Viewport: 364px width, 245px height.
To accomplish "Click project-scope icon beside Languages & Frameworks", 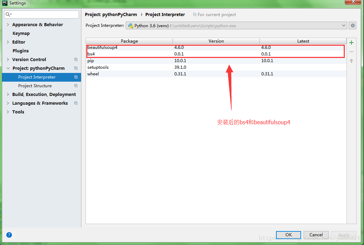I will tap(76, 103).
